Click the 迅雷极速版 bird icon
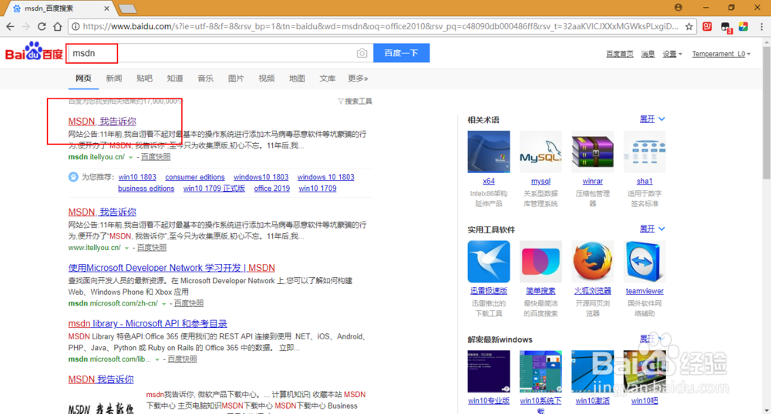 489,262
